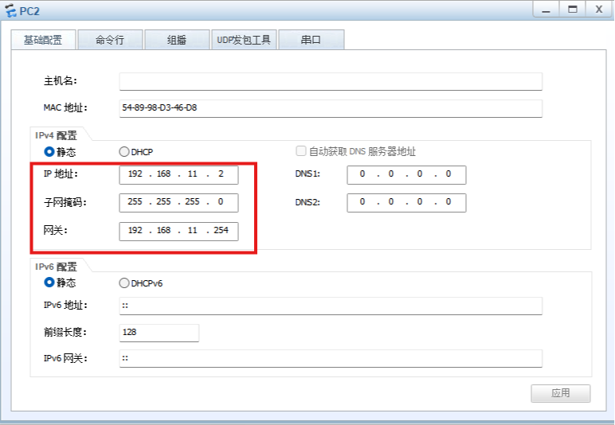This screenshot has width=615, height=425.
Task: Click the DNS2 address field
Action: (406, 202)
